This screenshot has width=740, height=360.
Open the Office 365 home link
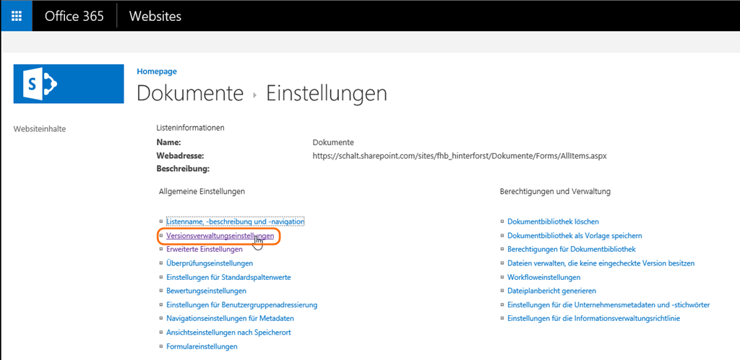[x=74, y=16]
